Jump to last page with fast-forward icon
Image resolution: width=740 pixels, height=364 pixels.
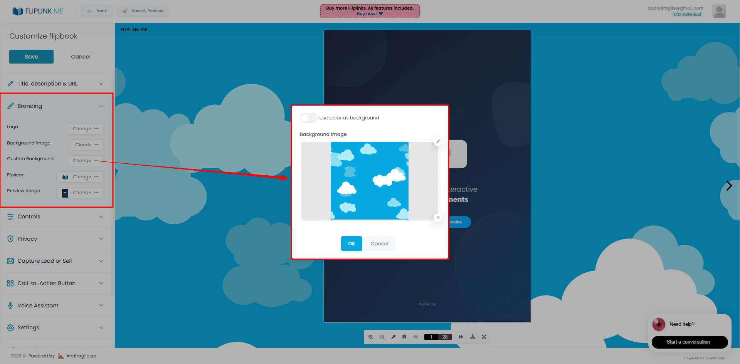click(461, 337)
